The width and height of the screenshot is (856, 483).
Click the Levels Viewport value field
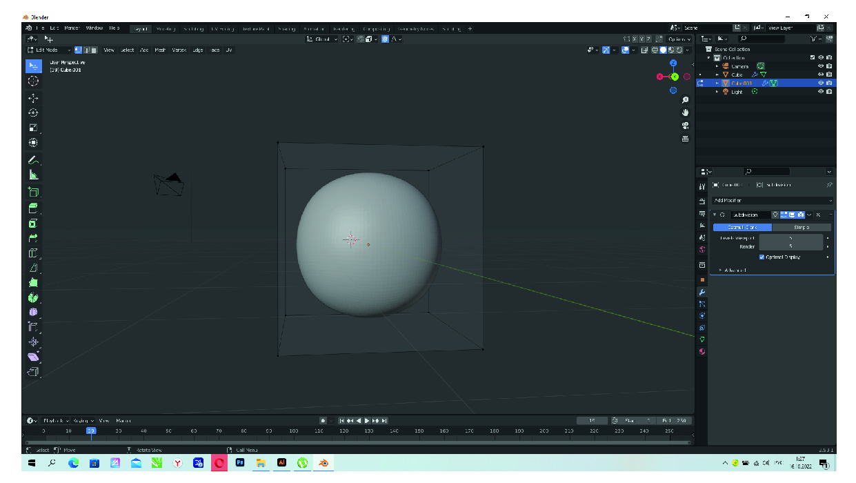(790, 238)
